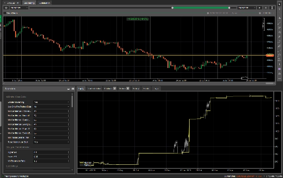The height and width of the screenshot is (178, 283).
Task: Switch to the Backtesting tab
Action: coord(29,3)
